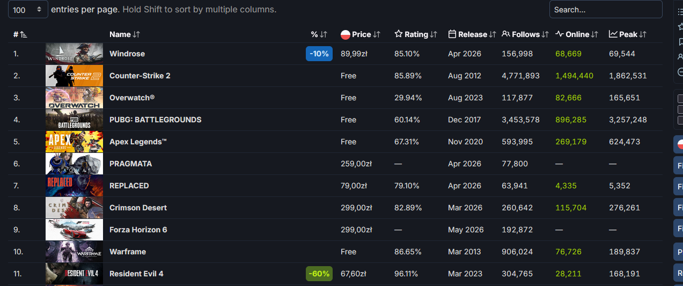Sort table by Rating star column
Screen dimensions: 683x286
click(x=416, y=34)
